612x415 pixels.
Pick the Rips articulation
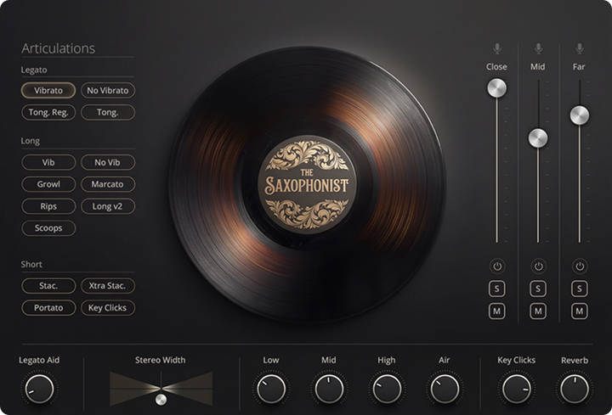point(48,206)
